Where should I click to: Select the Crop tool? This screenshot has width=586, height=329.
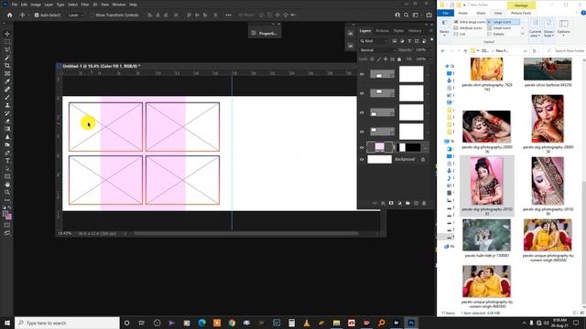7,66
